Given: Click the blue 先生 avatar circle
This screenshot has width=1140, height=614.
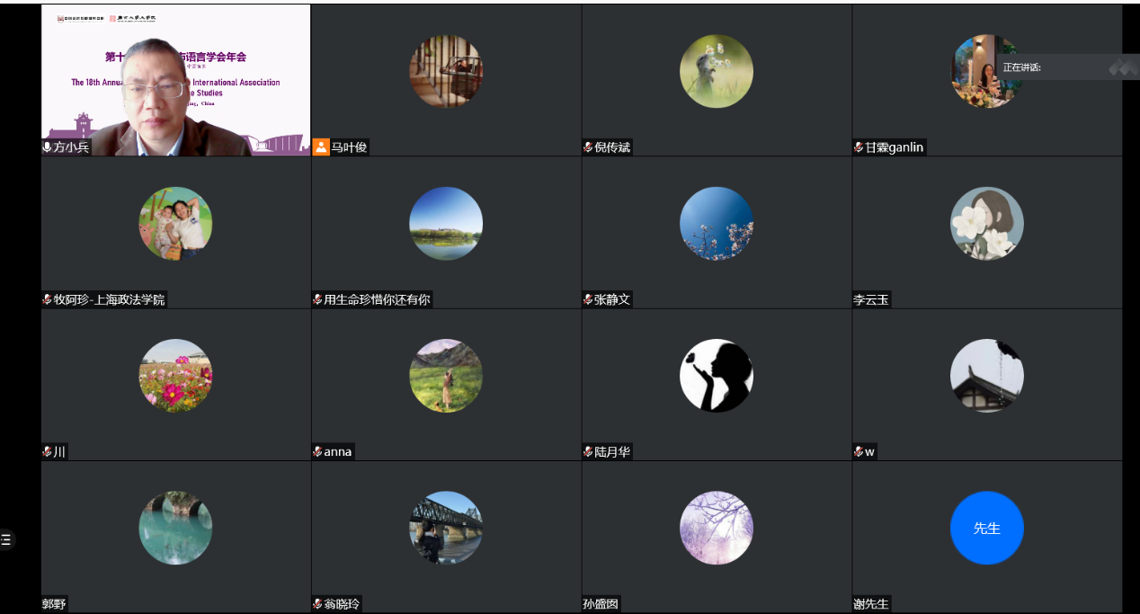Looking at the screenshot, I should (x=986, y=528).
